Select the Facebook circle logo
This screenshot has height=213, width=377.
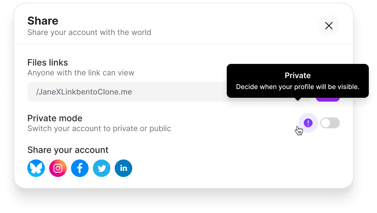pos(79,168)
